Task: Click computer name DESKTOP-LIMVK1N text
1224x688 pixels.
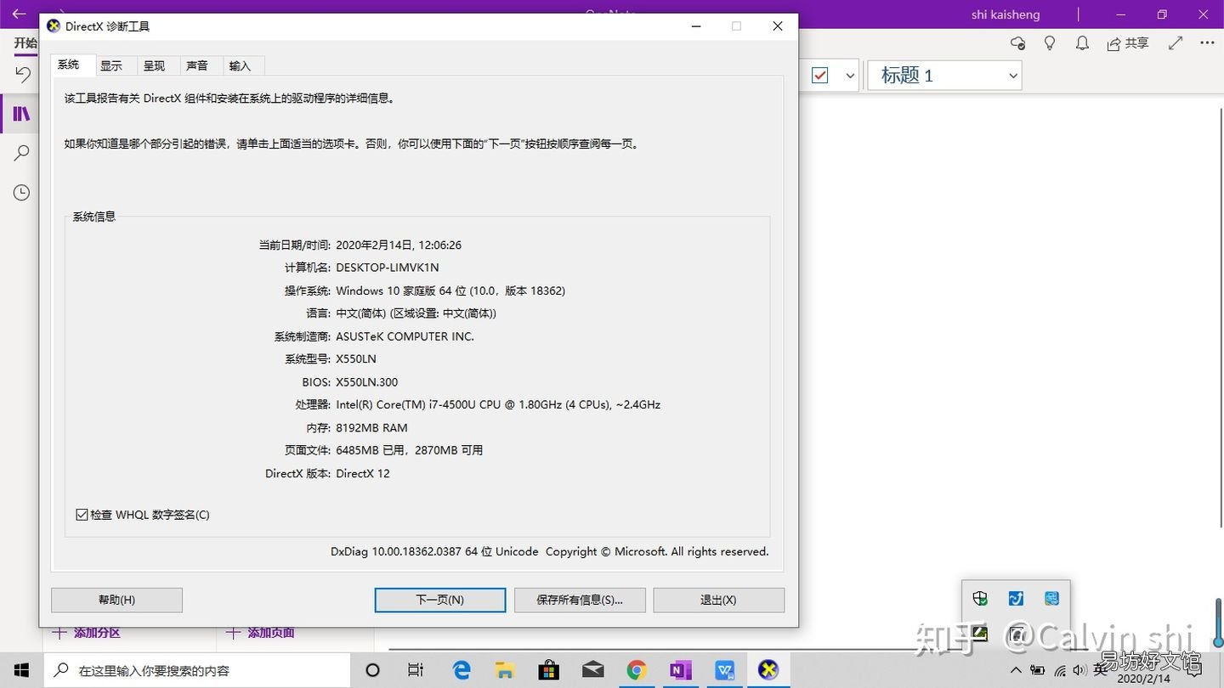Action: [388, 268]
